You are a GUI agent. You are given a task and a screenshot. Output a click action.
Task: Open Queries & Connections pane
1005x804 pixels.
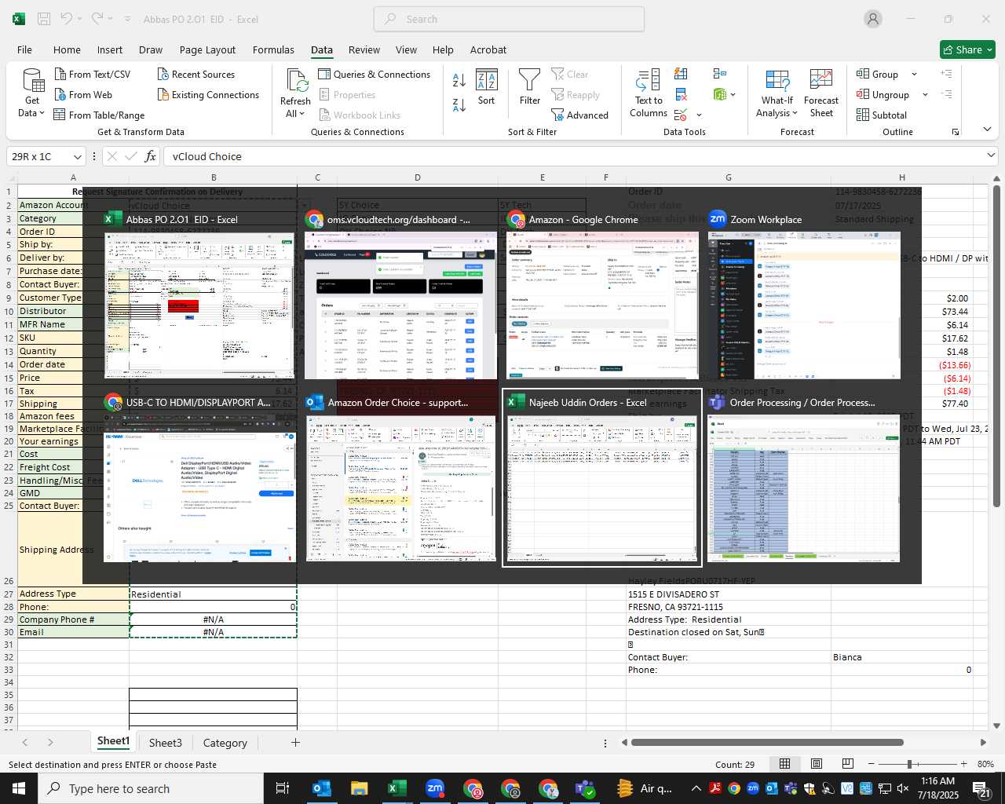tap(375, 74)
